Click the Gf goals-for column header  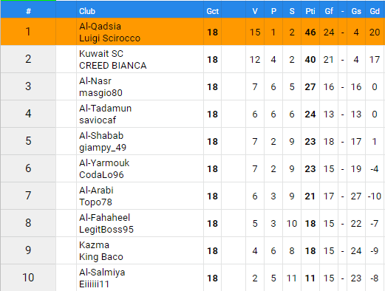coord(329,11)
